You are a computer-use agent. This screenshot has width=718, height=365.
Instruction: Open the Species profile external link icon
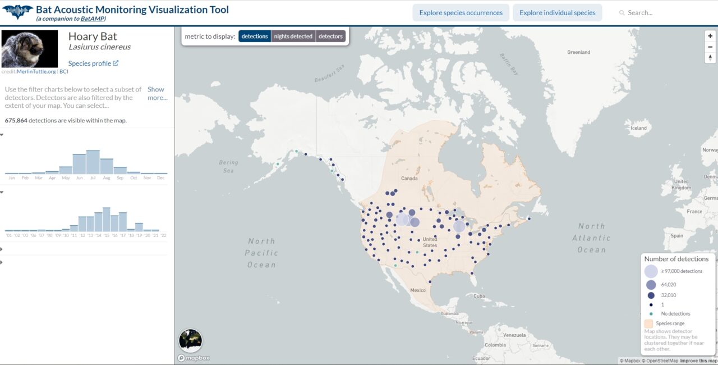click(115, 63)
